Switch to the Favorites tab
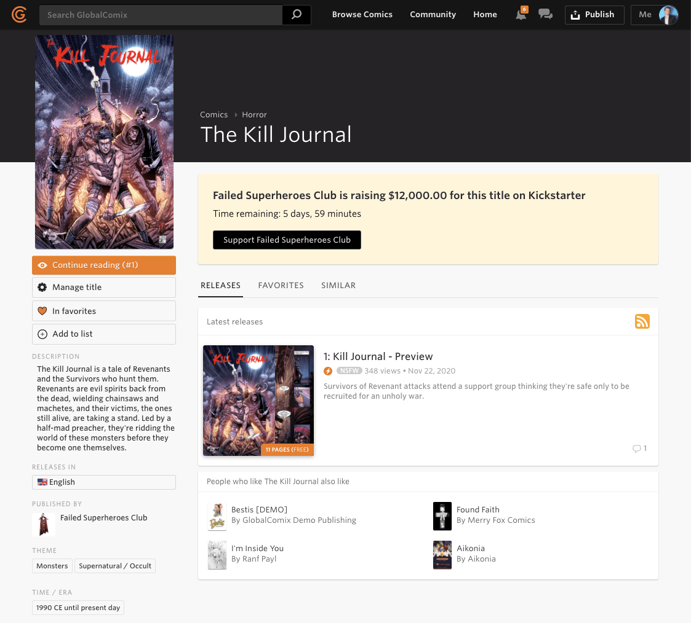691x623 pixels. 281,285
